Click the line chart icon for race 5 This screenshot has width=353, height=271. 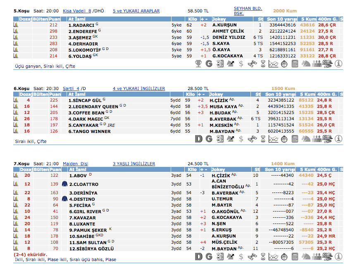point(273,64)
